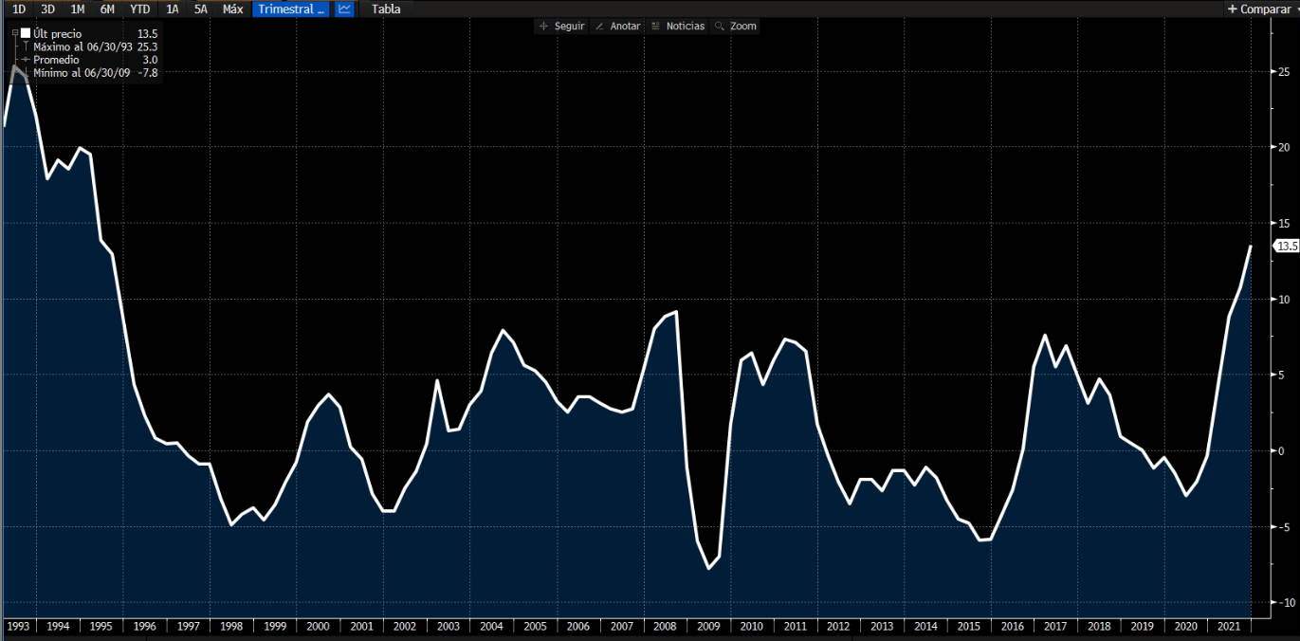Screen dimensions: 1300x641
Task: Click the 2015 label on the time axis
Action: pos(969,627)
